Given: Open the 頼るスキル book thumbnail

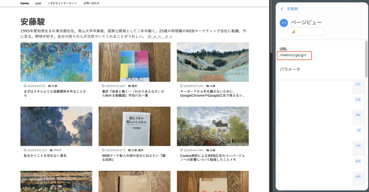Looking at the screenshot, I should 134,126.
